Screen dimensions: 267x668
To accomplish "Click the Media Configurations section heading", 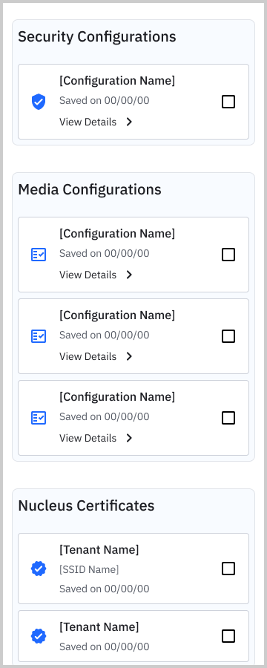I will pyautogui.click(x=90, y=189).
